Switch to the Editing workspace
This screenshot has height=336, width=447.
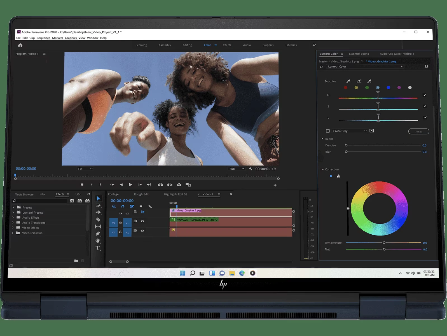[187, 45]
